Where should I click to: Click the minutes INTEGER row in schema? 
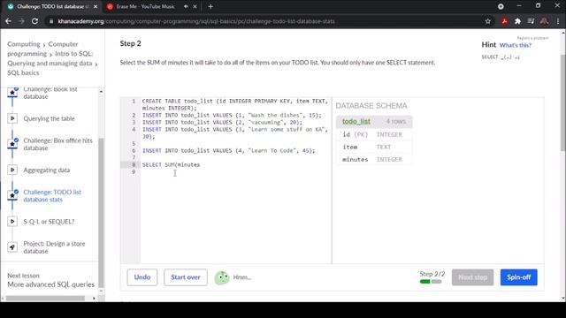coord(374,159)
